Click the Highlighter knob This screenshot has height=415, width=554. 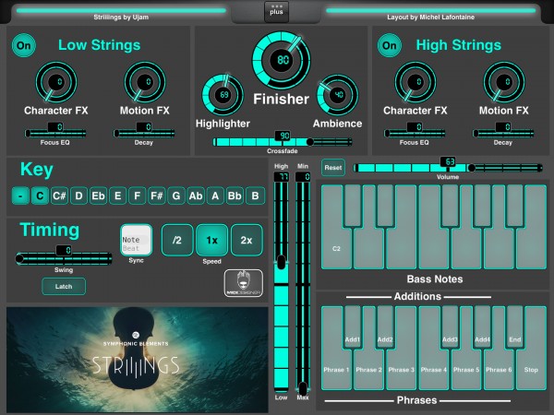pyautogui.click(x=223, y=95)
